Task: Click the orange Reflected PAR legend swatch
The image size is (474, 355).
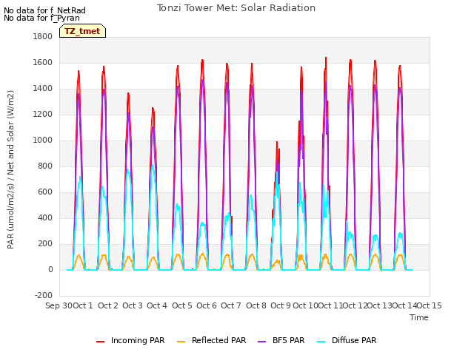Action: pyautogui.click(x=181, y=342)
